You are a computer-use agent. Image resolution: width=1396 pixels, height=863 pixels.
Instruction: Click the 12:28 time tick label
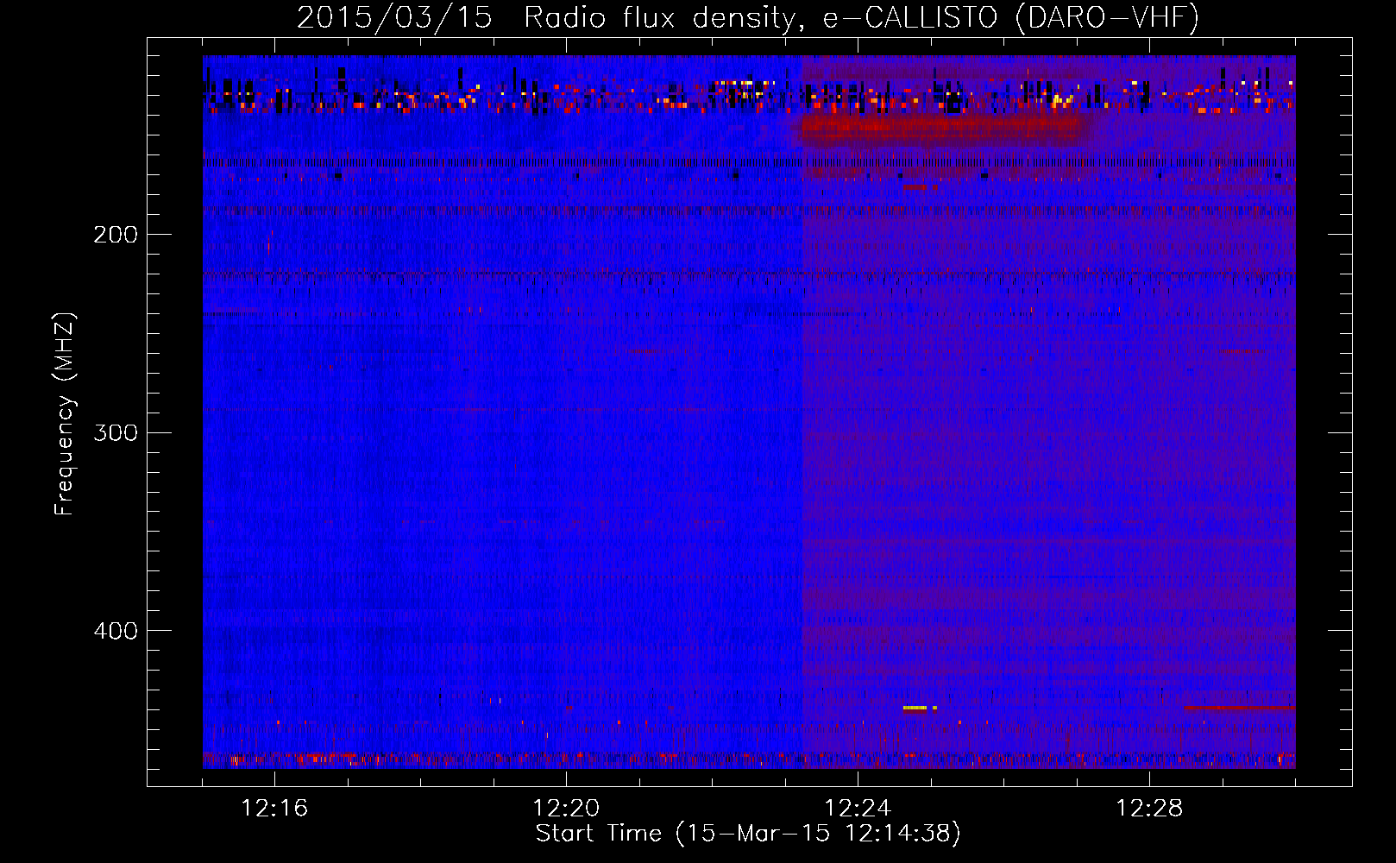tap(1149, 809)
